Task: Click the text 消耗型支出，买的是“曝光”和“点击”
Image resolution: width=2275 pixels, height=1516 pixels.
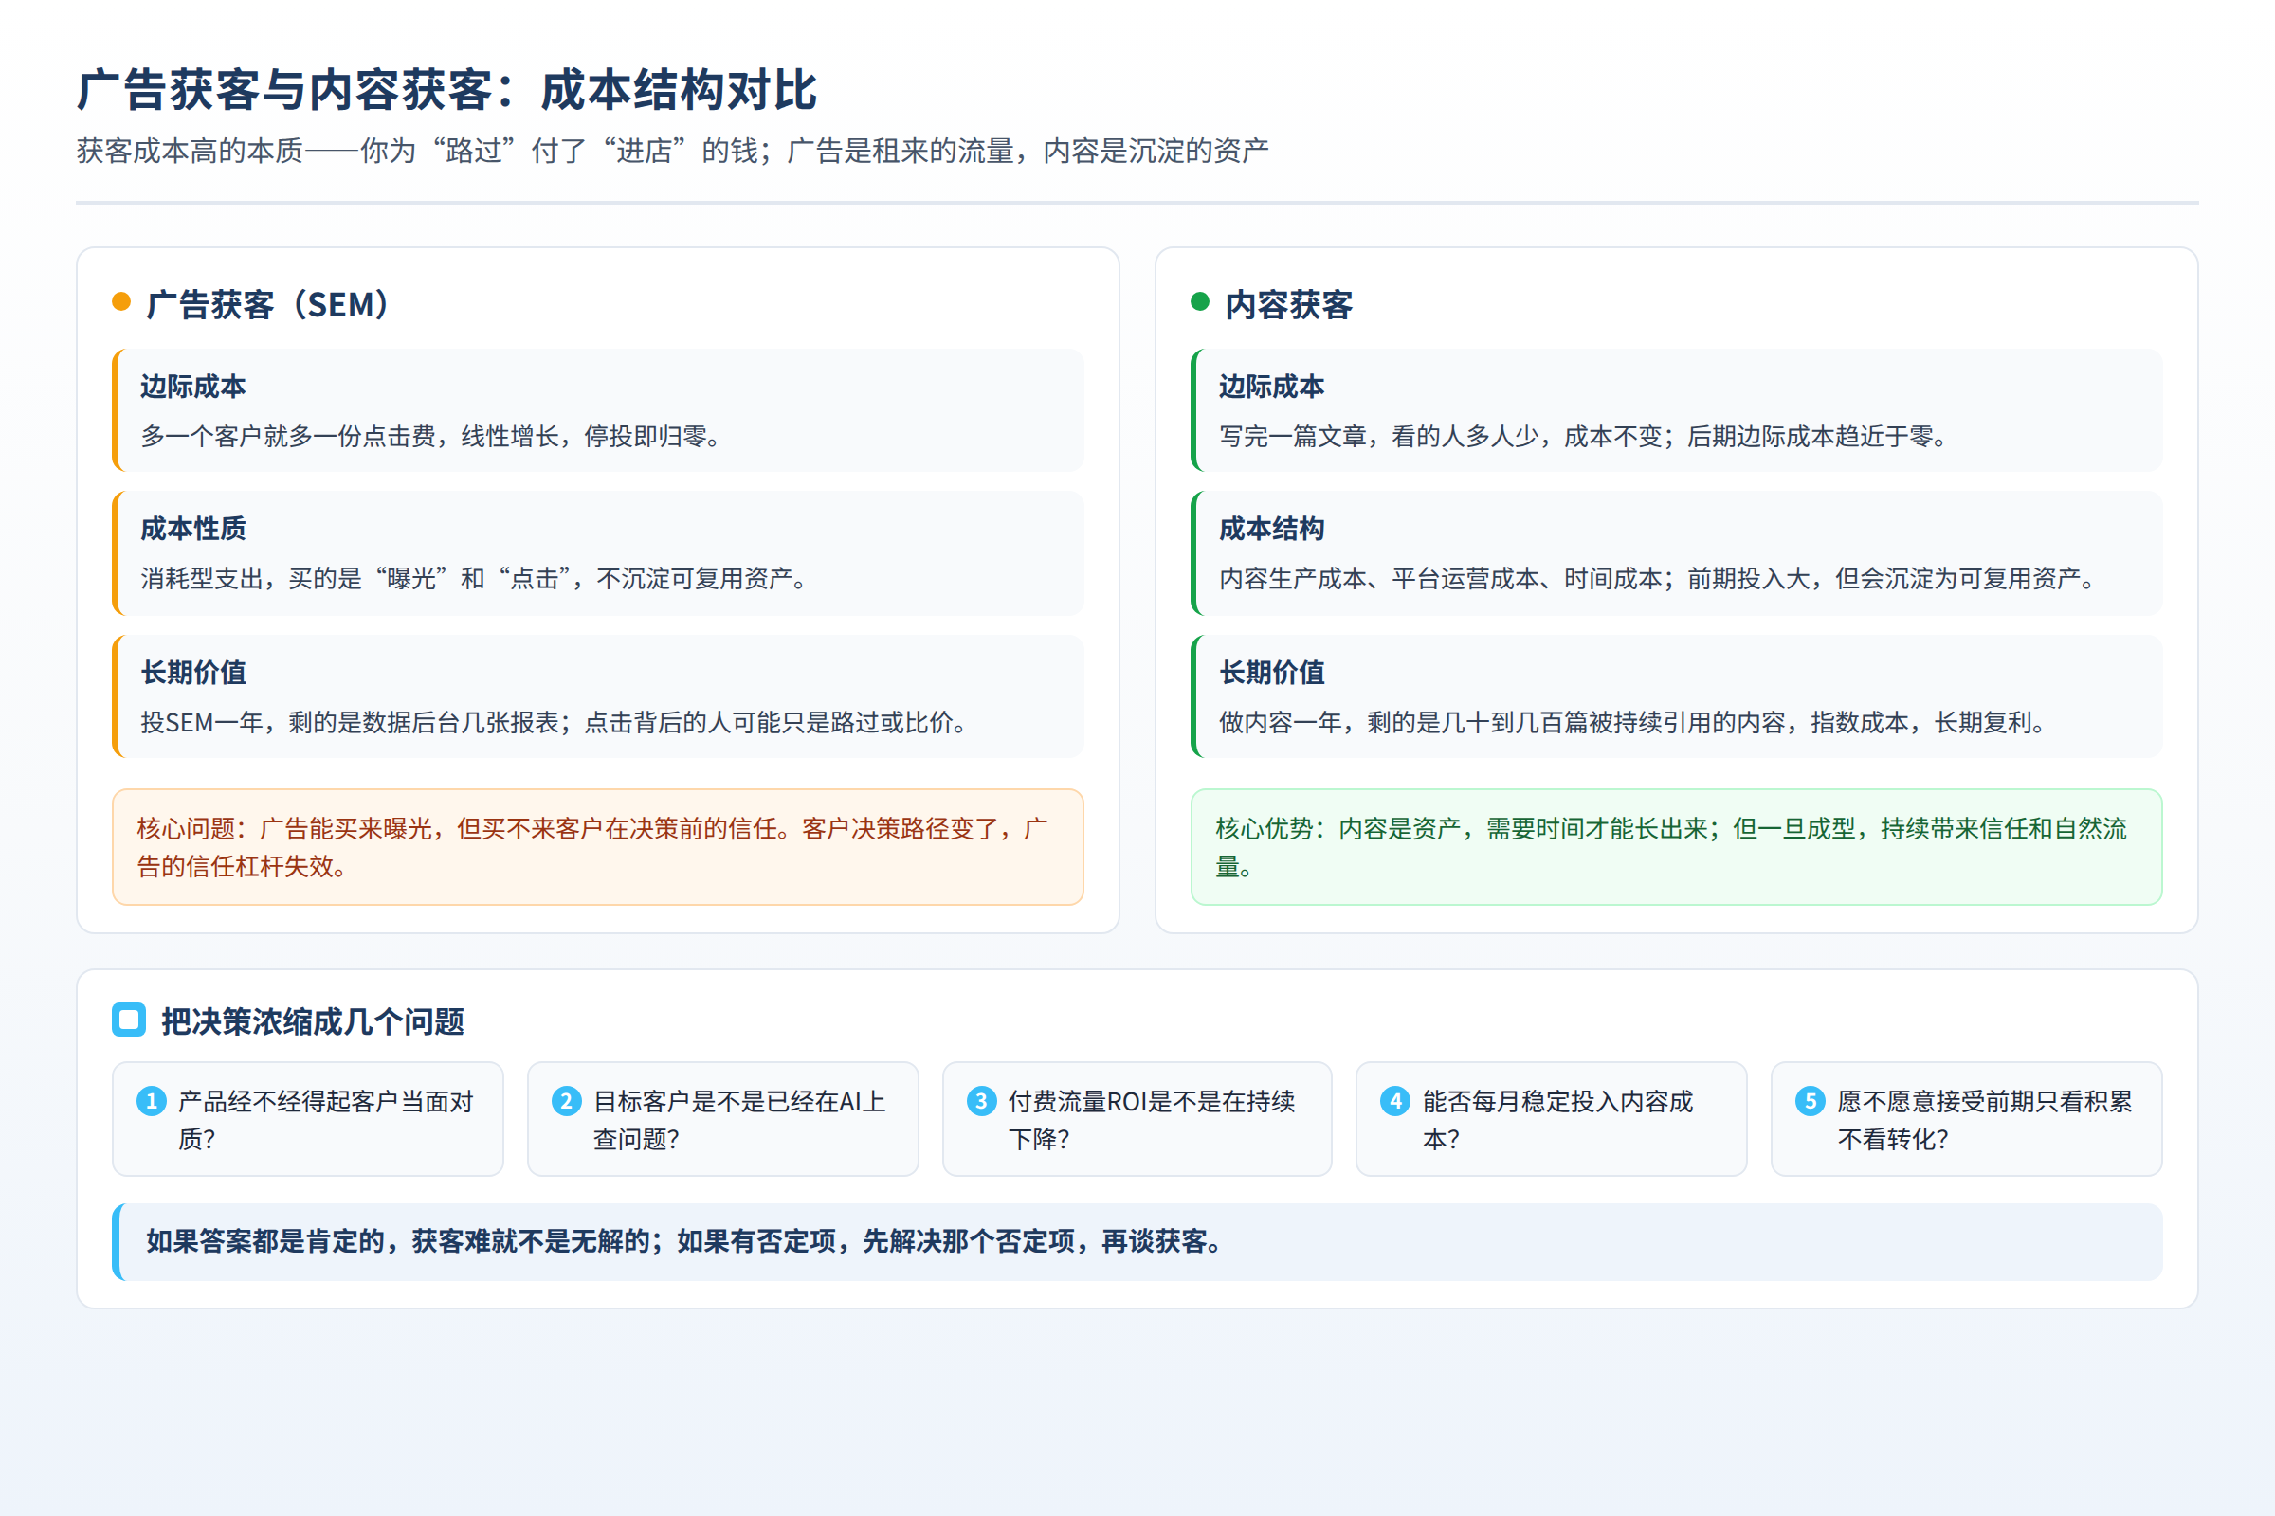Action: click(x=362, y=578)
